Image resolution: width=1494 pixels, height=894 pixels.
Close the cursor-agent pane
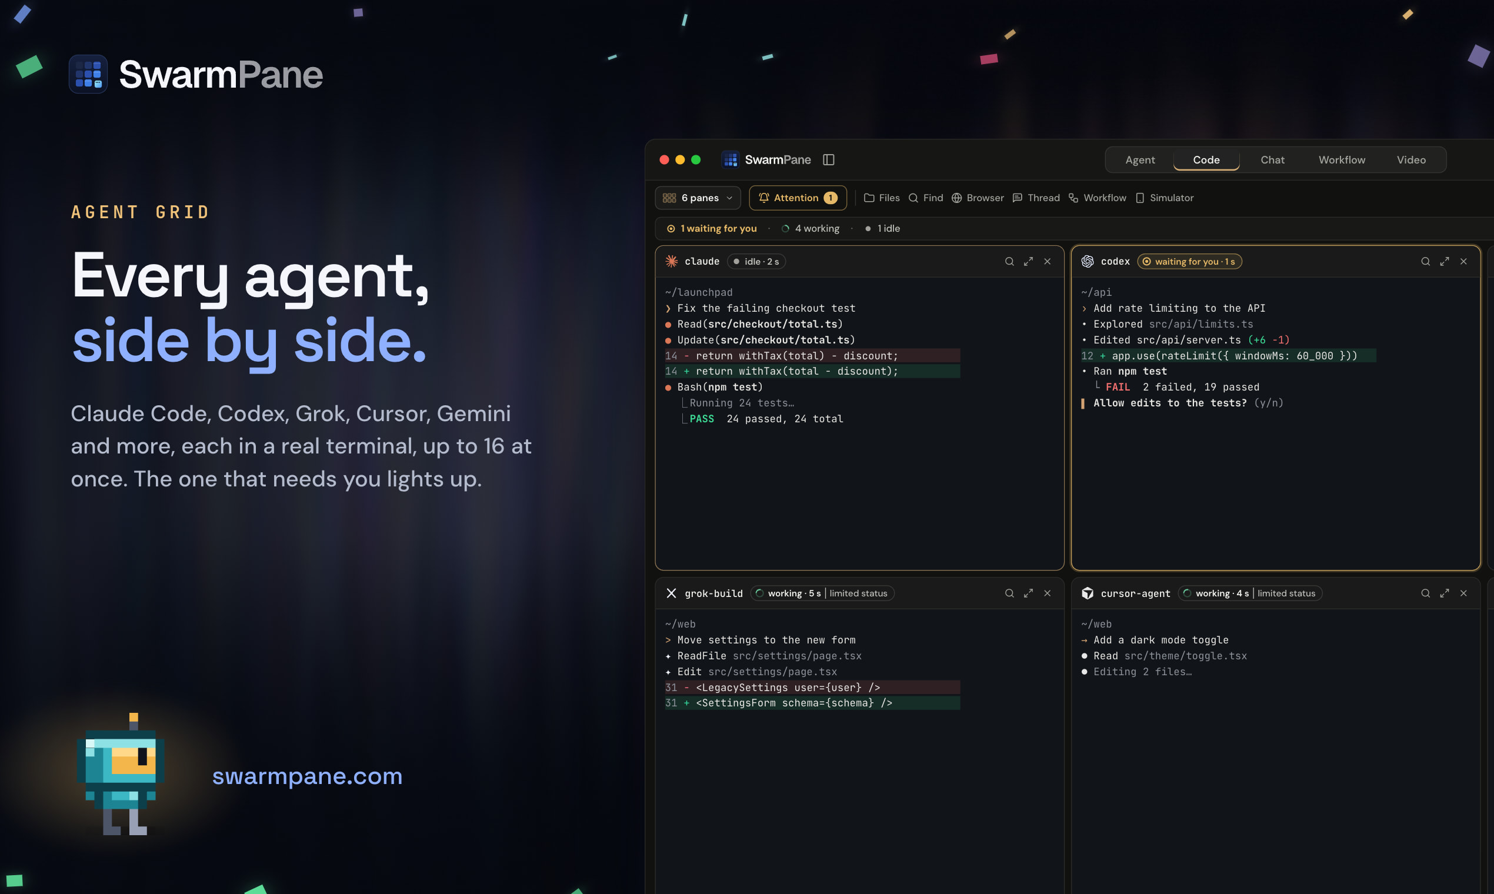1464,593
